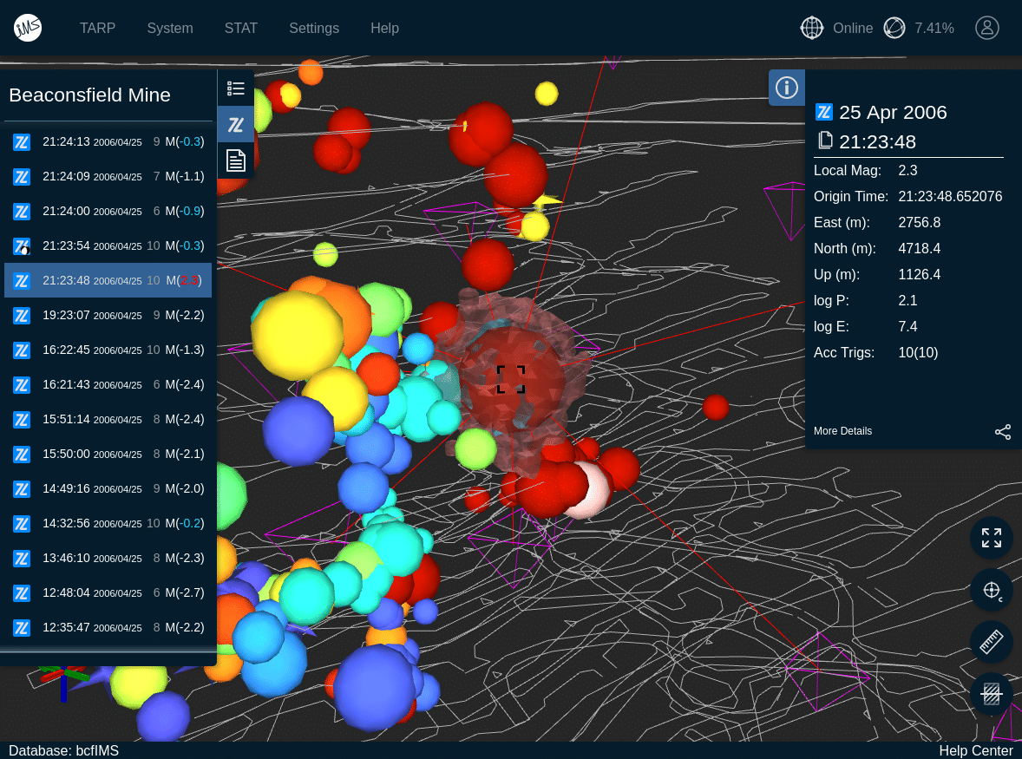The width and height of the screenshot is (1022, 759).
Task: Expand the Help menu
Action: click(x=384, y=28)
